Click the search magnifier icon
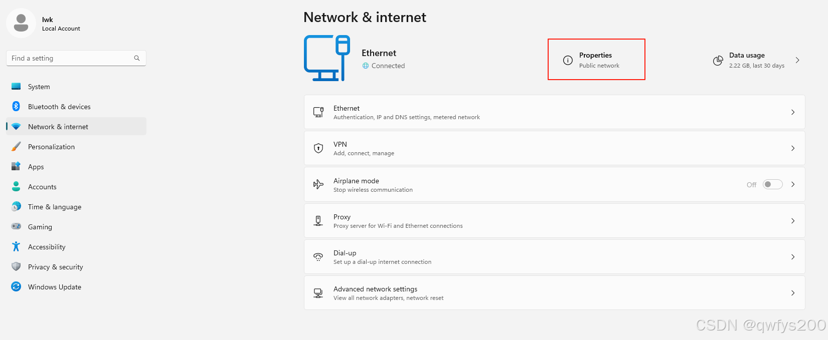The image size is (828, 340). 137,58
